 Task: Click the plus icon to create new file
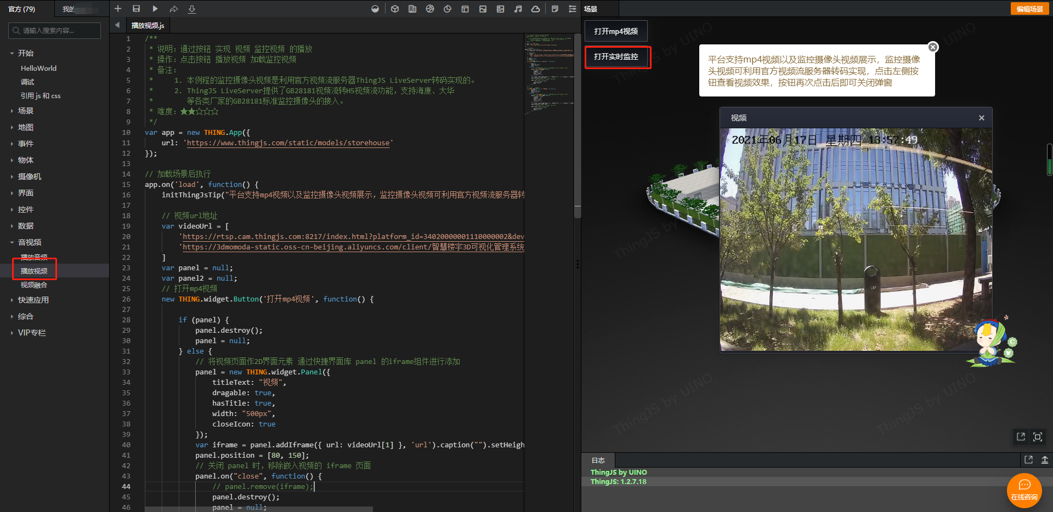[x=118, y=9]
